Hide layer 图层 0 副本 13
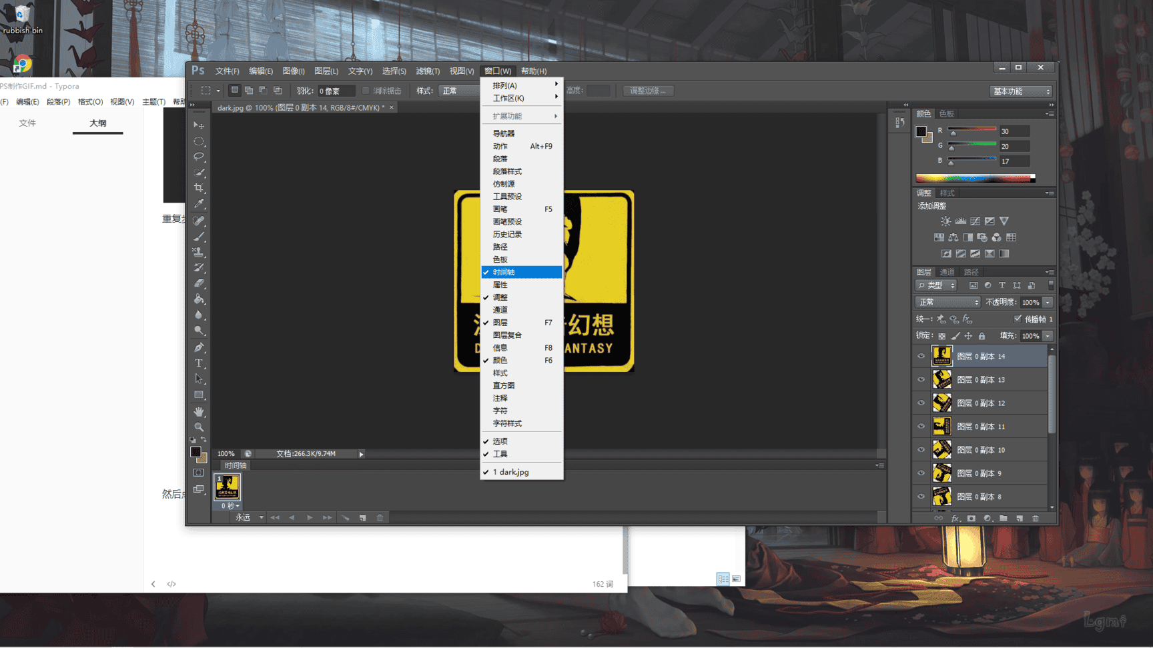The height and width of the screenshot is (648, 1153). pyautogui.click(x=921, y=379)
